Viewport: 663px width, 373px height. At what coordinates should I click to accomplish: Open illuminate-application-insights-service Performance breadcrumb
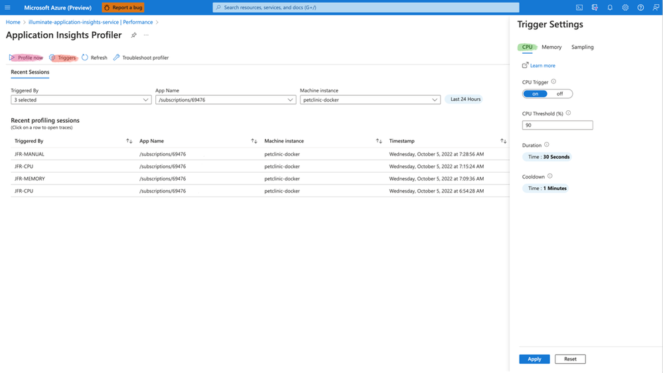pyautogui.click(x=90, y=22)
